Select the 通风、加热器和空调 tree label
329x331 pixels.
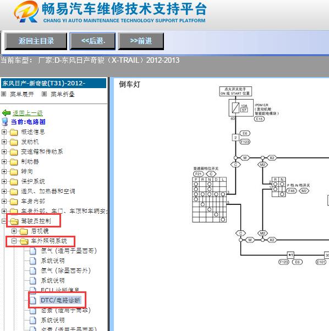(48, 192)
